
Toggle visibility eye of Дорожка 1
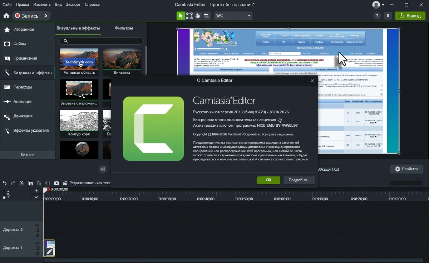[37, 243]
